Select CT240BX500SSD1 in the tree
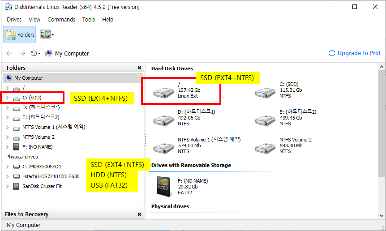This screenshot has width=386, height=231. [x=42, y=167]
